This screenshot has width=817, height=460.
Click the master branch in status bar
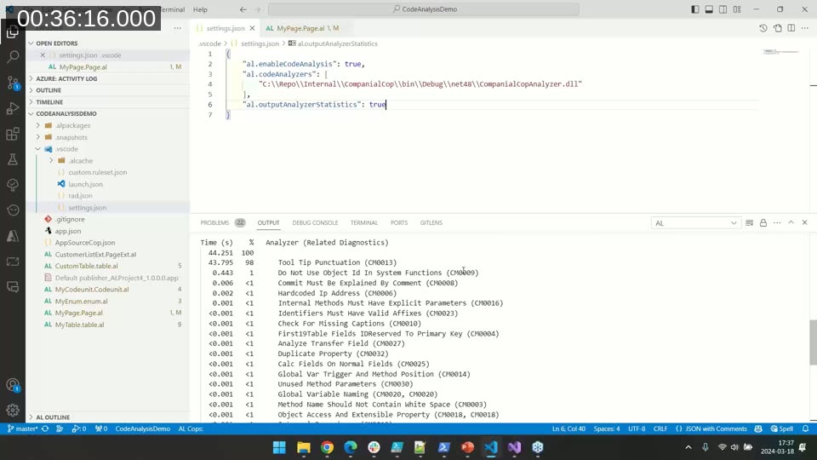click(x=22, y=428)
